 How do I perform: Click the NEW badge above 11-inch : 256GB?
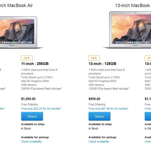tap(27, 58)
